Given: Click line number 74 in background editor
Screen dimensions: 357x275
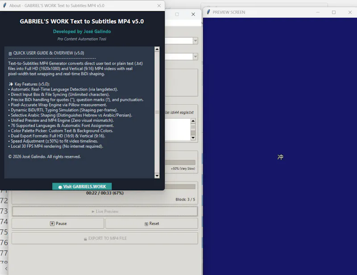Looking at the screenshot, I should [x=4, y=222].
